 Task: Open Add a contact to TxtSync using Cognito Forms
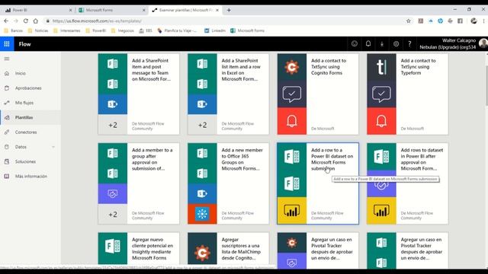318,94
